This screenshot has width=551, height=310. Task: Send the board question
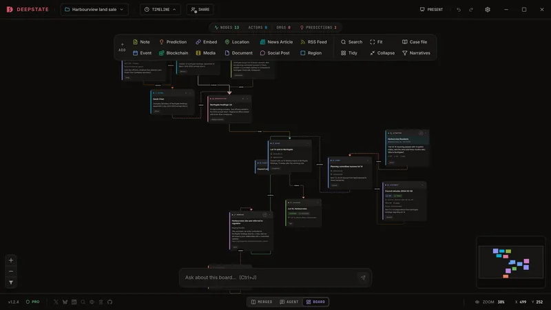point(363,278)
